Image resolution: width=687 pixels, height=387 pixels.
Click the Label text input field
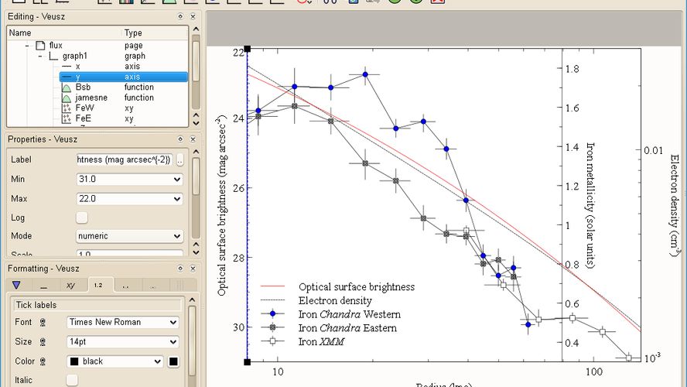pos(124,160)
